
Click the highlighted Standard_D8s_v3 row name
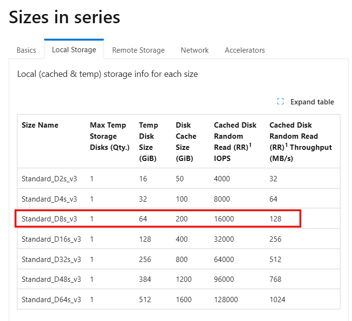click(x=49, y=219)
